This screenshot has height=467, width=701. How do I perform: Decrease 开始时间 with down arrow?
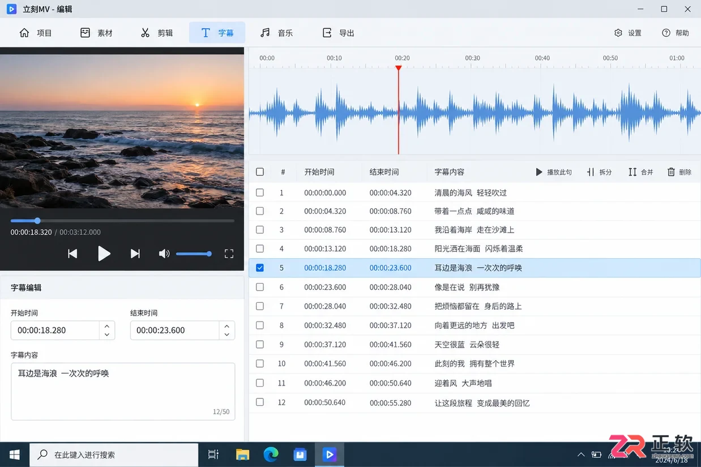point(107,335)
